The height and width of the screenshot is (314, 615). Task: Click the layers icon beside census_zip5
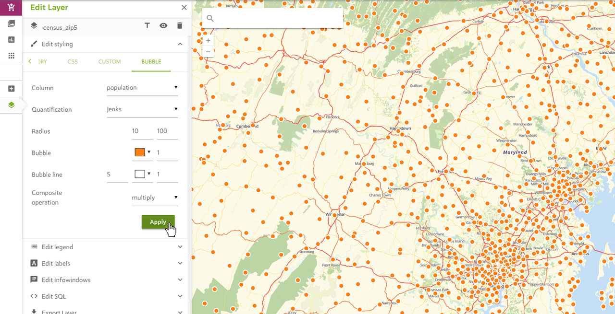[34, 26]
